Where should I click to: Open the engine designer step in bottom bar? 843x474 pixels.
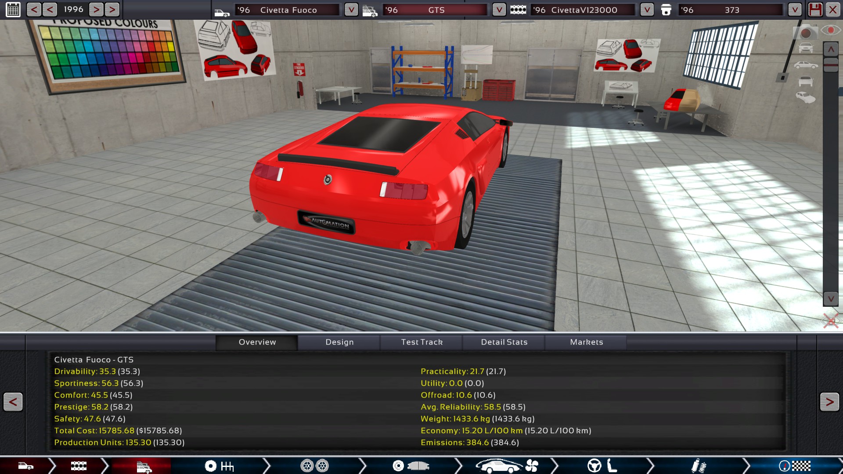click(x=79, y=466)
